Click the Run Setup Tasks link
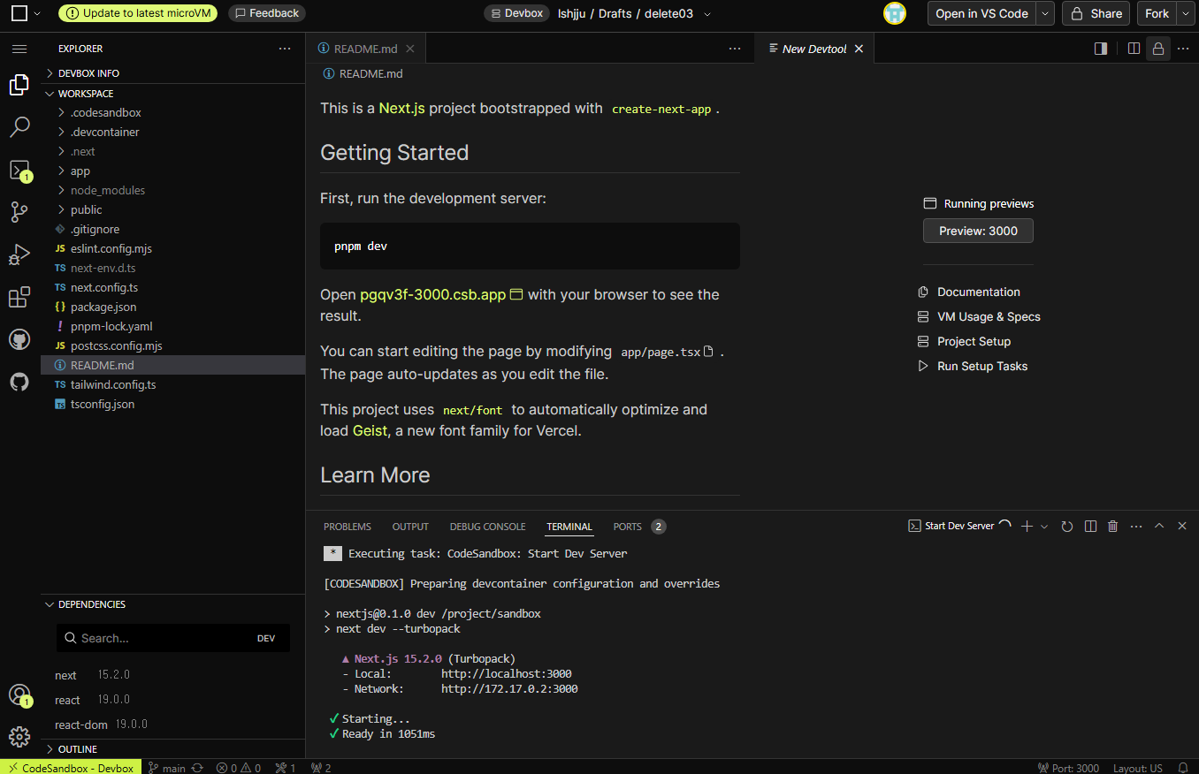 click(973, 366)
